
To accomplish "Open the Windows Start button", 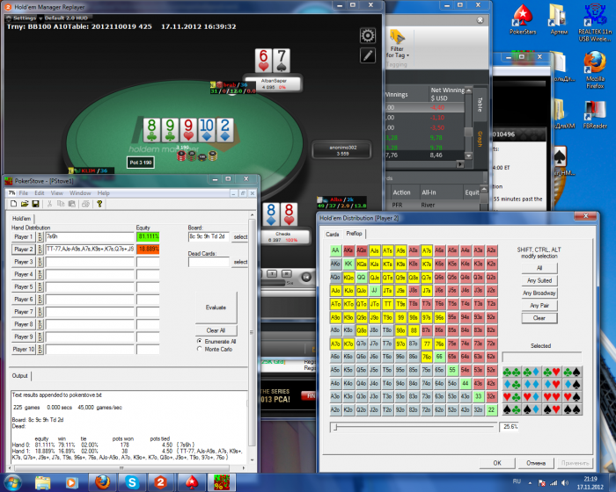I will (x=12, y=482).
